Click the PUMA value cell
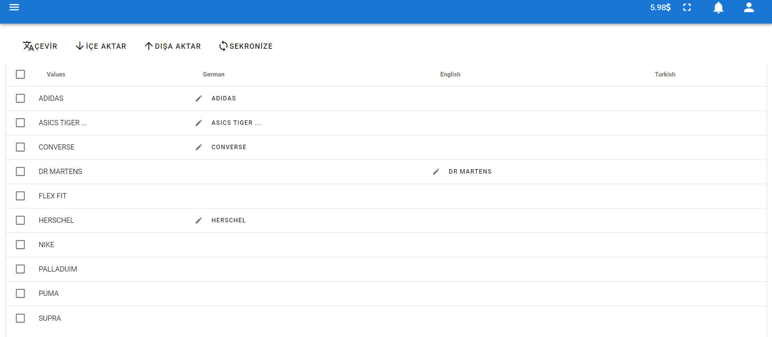The height and width of the screenshot is (337, 772). [49, 294]
